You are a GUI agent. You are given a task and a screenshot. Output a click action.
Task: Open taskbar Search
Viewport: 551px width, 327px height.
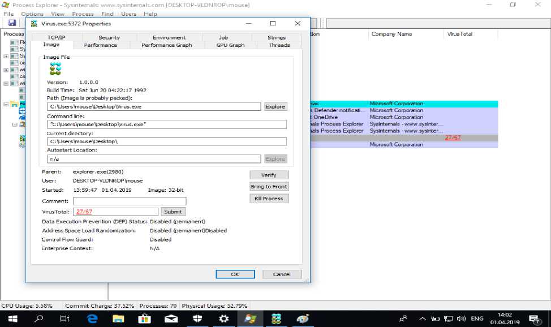[38, 319]
